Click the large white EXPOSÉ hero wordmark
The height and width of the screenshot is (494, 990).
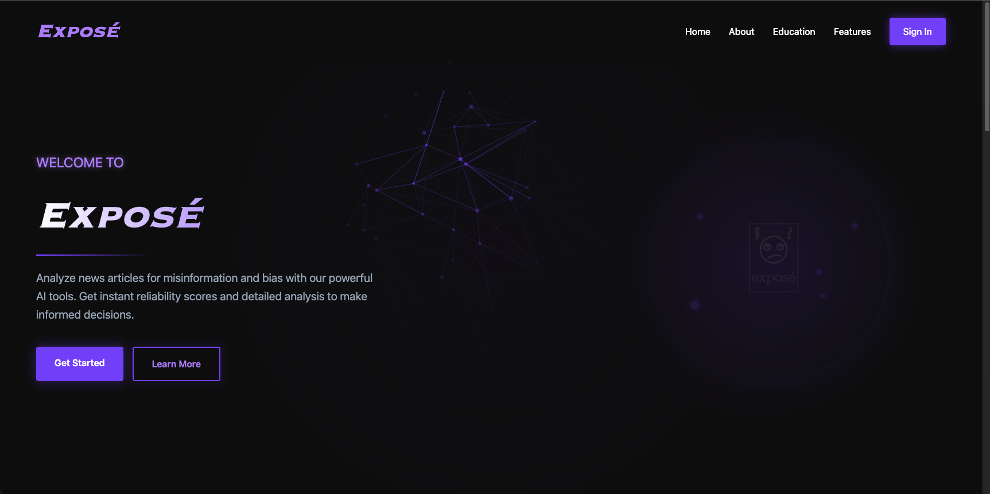[x=122, y=215]
